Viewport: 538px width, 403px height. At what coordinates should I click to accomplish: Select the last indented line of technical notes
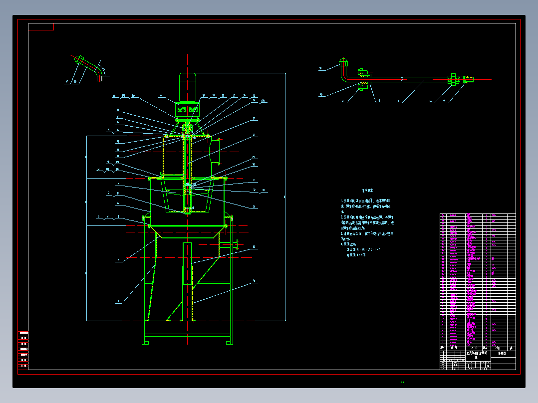coord(356,255)
